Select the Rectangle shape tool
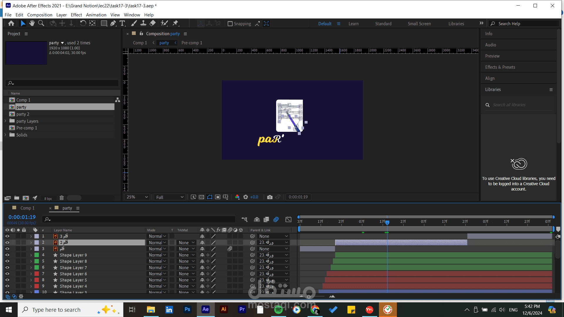This screenshot has height=317, width=564. [104, 23]
